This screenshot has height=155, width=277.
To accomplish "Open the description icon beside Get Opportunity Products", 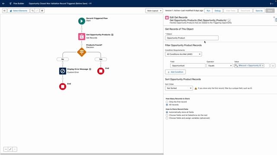I will (113, 34).
